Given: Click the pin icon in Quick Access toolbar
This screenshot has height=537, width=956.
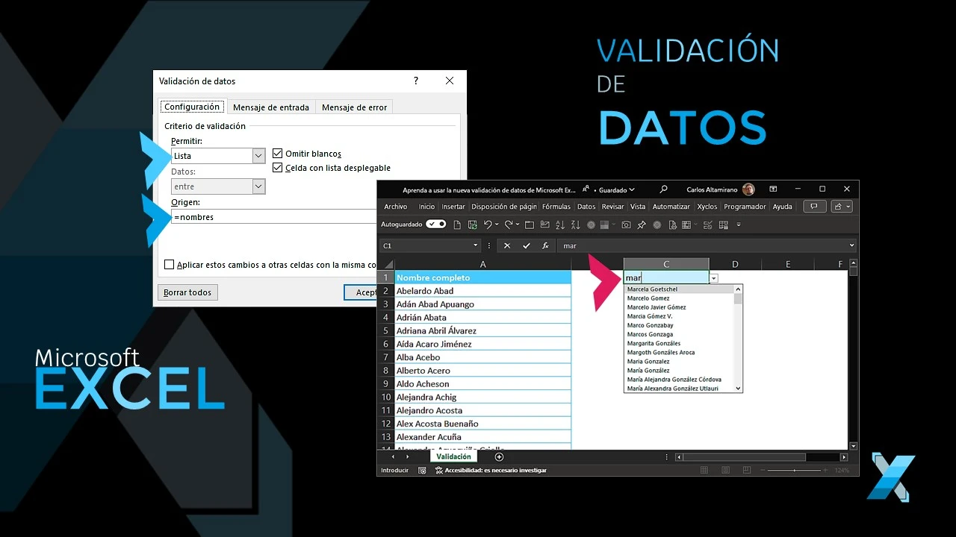Looking at the screenshot, I should point(641,224).
